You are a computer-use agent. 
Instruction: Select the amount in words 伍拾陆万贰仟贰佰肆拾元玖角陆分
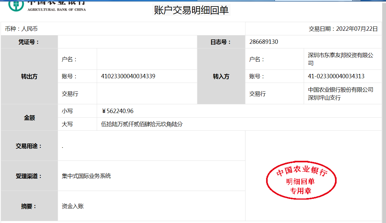[142, 124]
